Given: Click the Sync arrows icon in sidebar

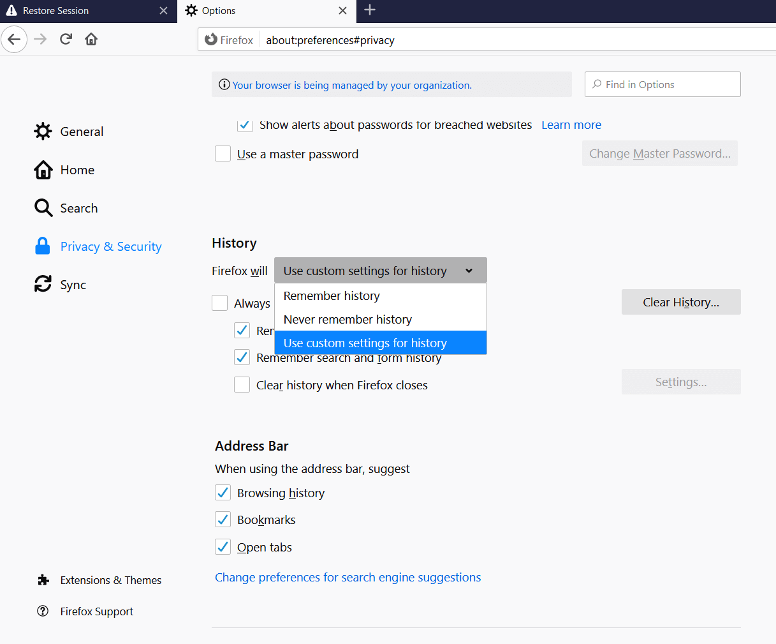Looking at the screenshot, I should [x=43, y=284].
